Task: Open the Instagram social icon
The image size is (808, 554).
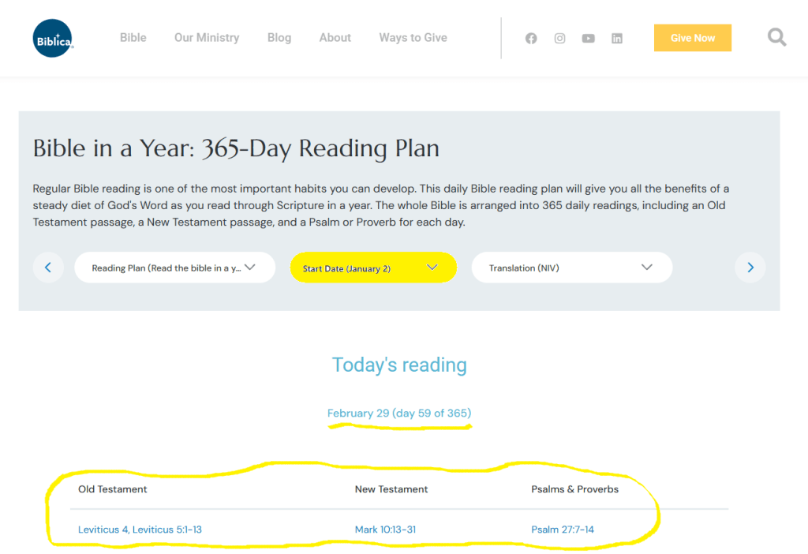Action: pos(559,38)
